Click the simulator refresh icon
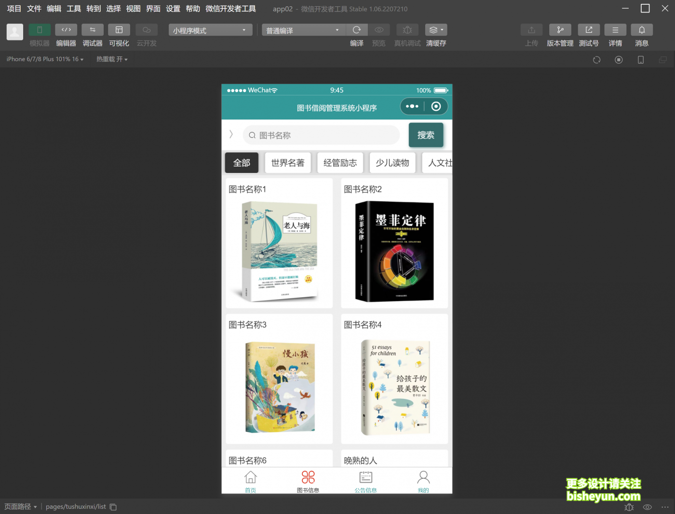This screenshot has height=514, width=675. (597, 60)
